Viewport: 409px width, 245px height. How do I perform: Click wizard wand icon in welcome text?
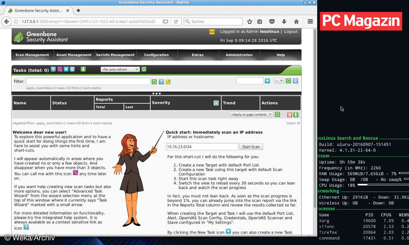[75, 173]
